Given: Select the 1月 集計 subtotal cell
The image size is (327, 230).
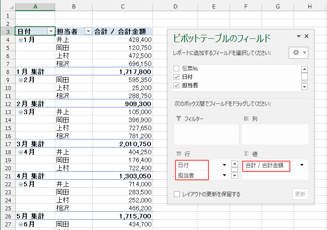Looking at the screenshot, I should [35, 71].
